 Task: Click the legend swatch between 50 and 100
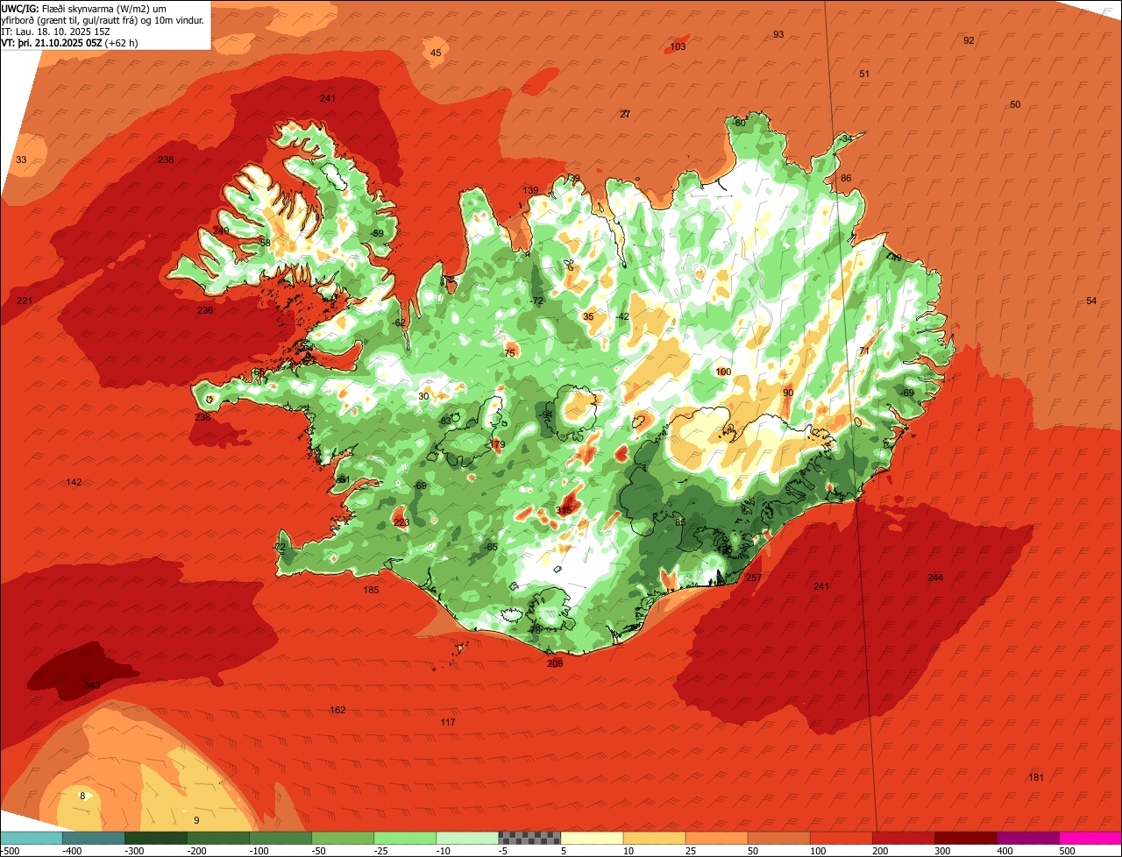[778, 838]
